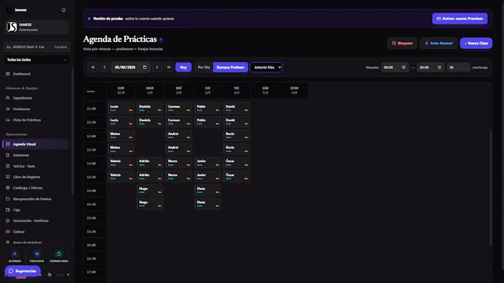Switch to Semana Profesor view
Image resolution: width=504 pixels, height=283 pixels.
(x=231, y=67)
